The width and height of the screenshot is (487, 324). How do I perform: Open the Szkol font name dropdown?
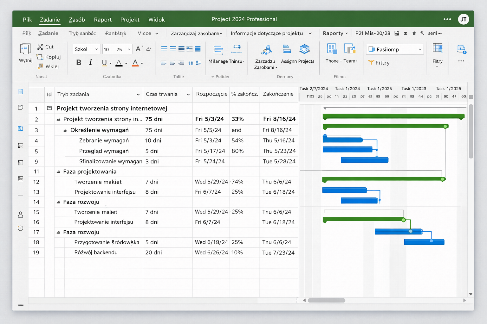[86, 49]
